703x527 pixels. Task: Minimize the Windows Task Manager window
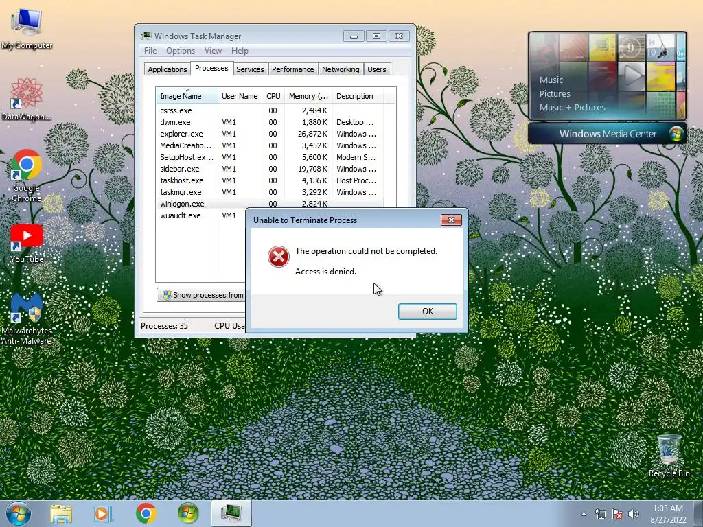(354, 36)
